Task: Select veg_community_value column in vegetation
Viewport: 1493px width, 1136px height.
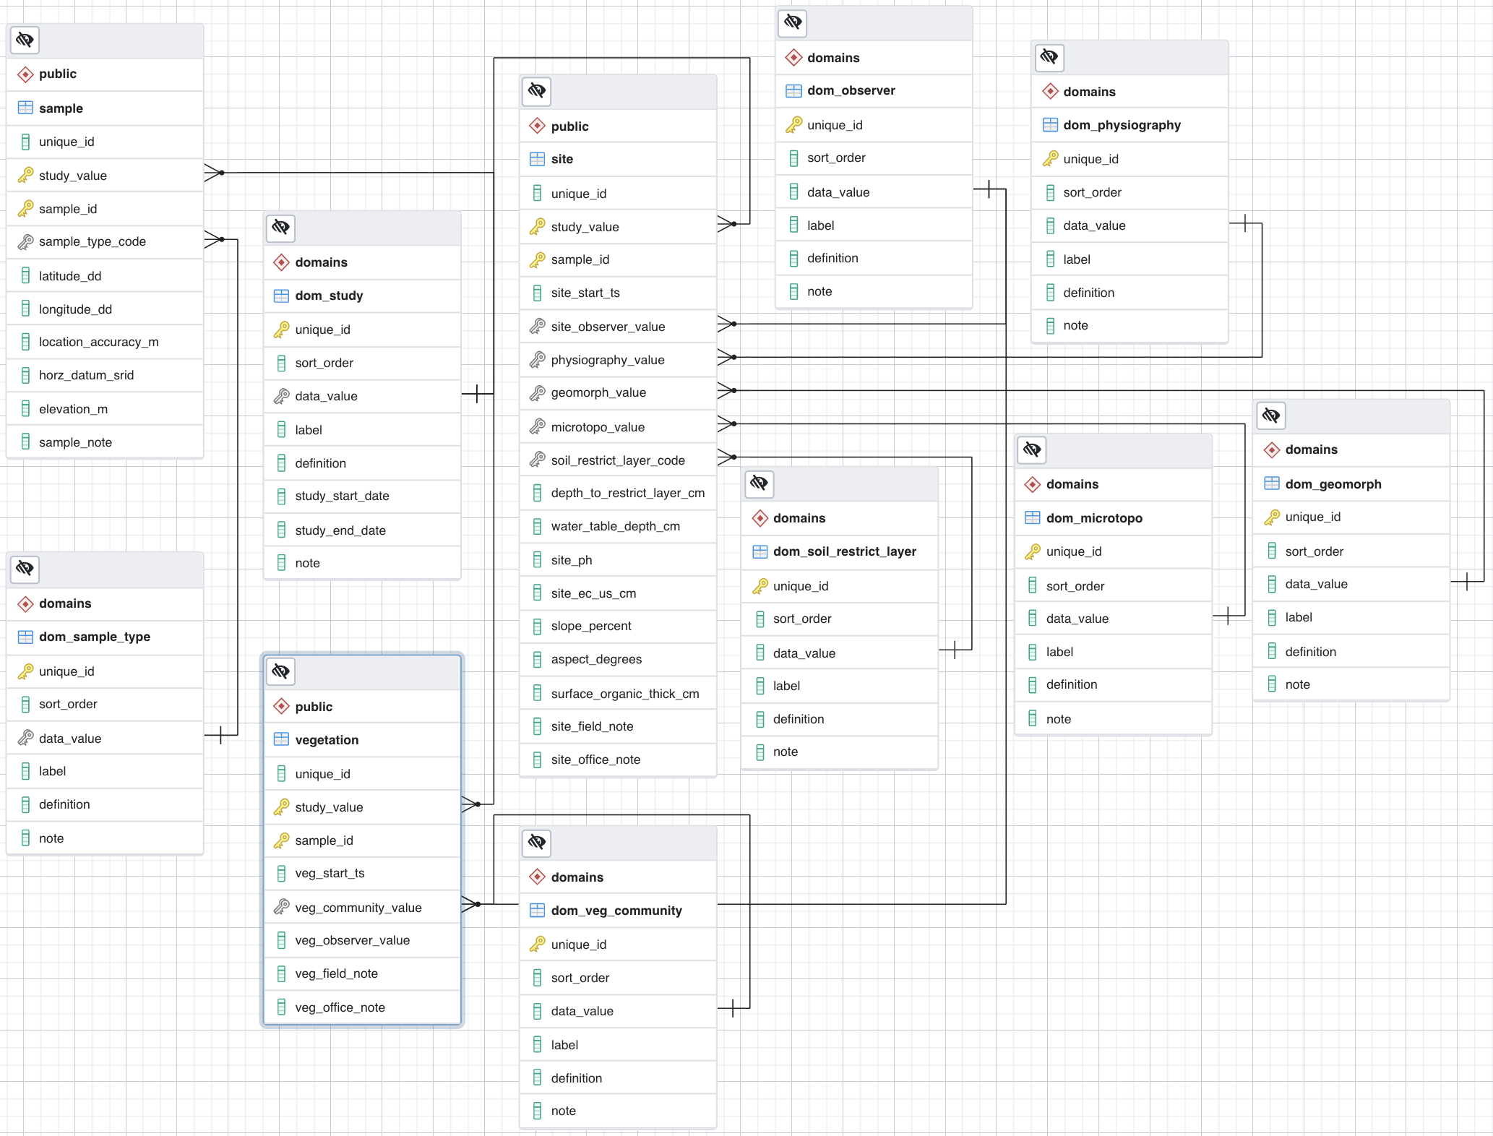Action: [x=358, y=907]
